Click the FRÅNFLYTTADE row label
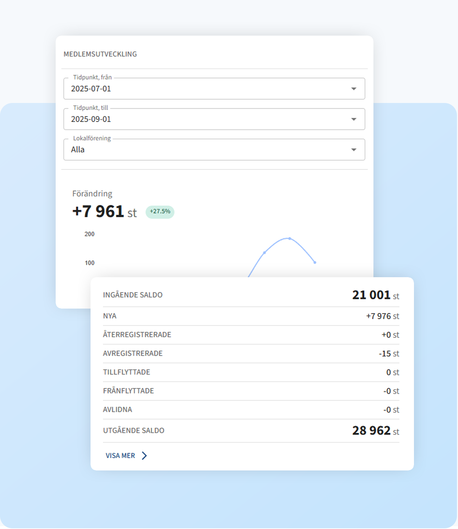Image resolution: width=458 pixels, height=529 pixels. click(128, 391)
